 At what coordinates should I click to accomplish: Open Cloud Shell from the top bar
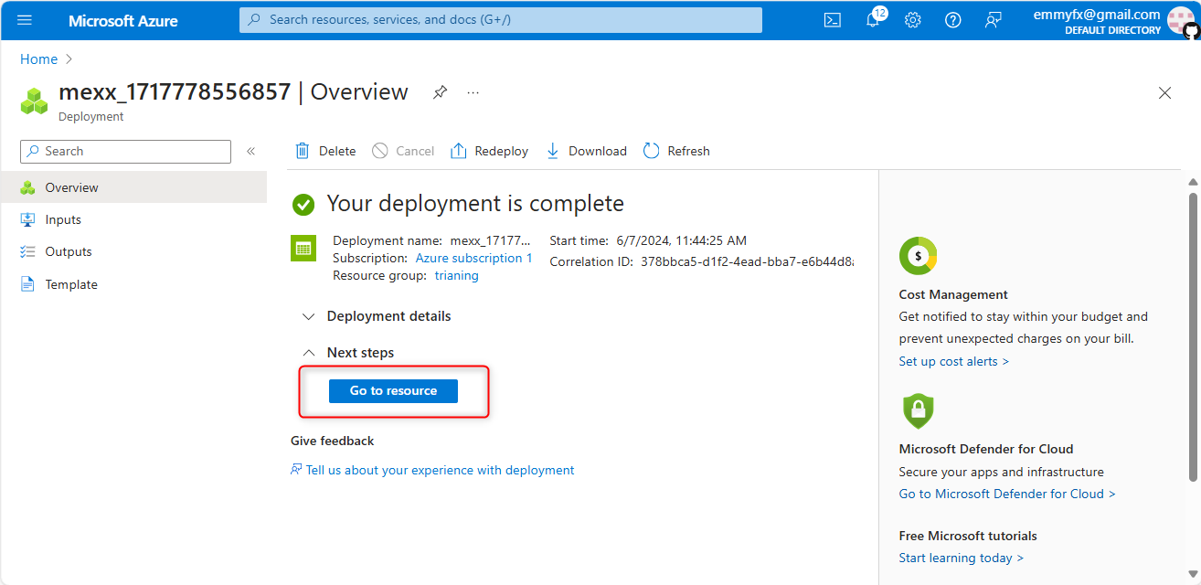832,20
